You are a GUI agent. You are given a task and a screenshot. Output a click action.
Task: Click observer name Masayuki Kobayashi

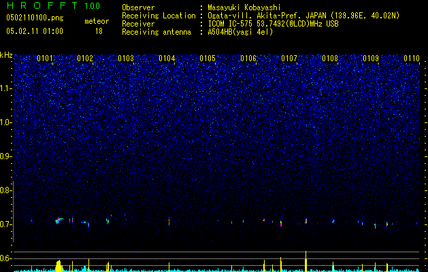click(244, 8)
